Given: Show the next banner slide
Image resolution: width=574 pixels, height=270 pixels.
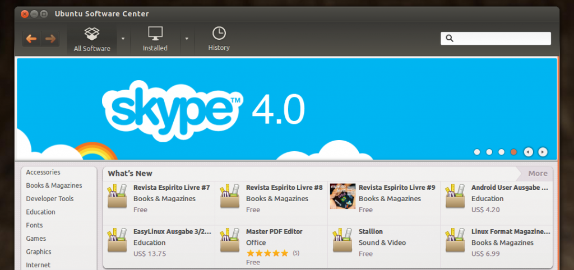Looking at the screenshot, I should point(543,152).
